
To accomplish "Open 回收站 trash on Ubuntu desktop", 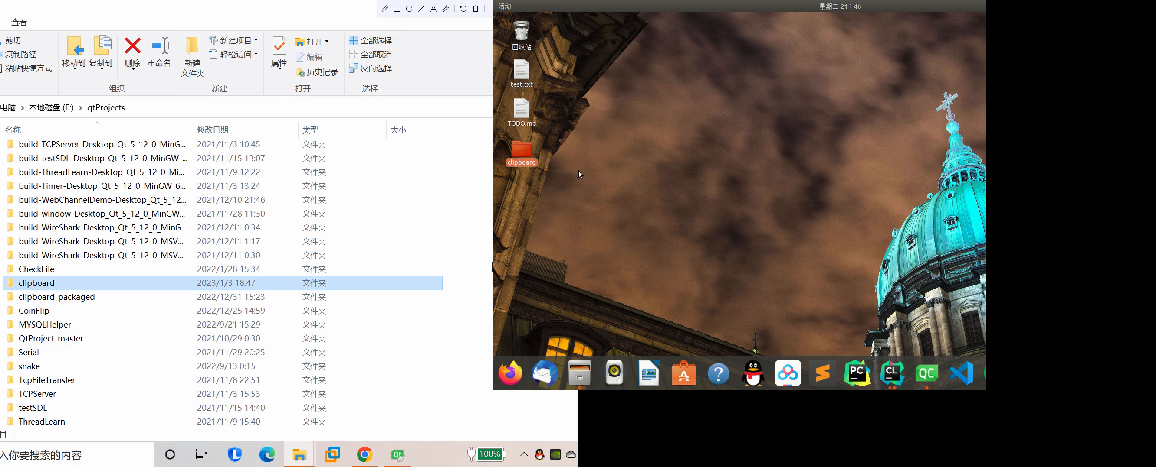I will coord(522,36).
